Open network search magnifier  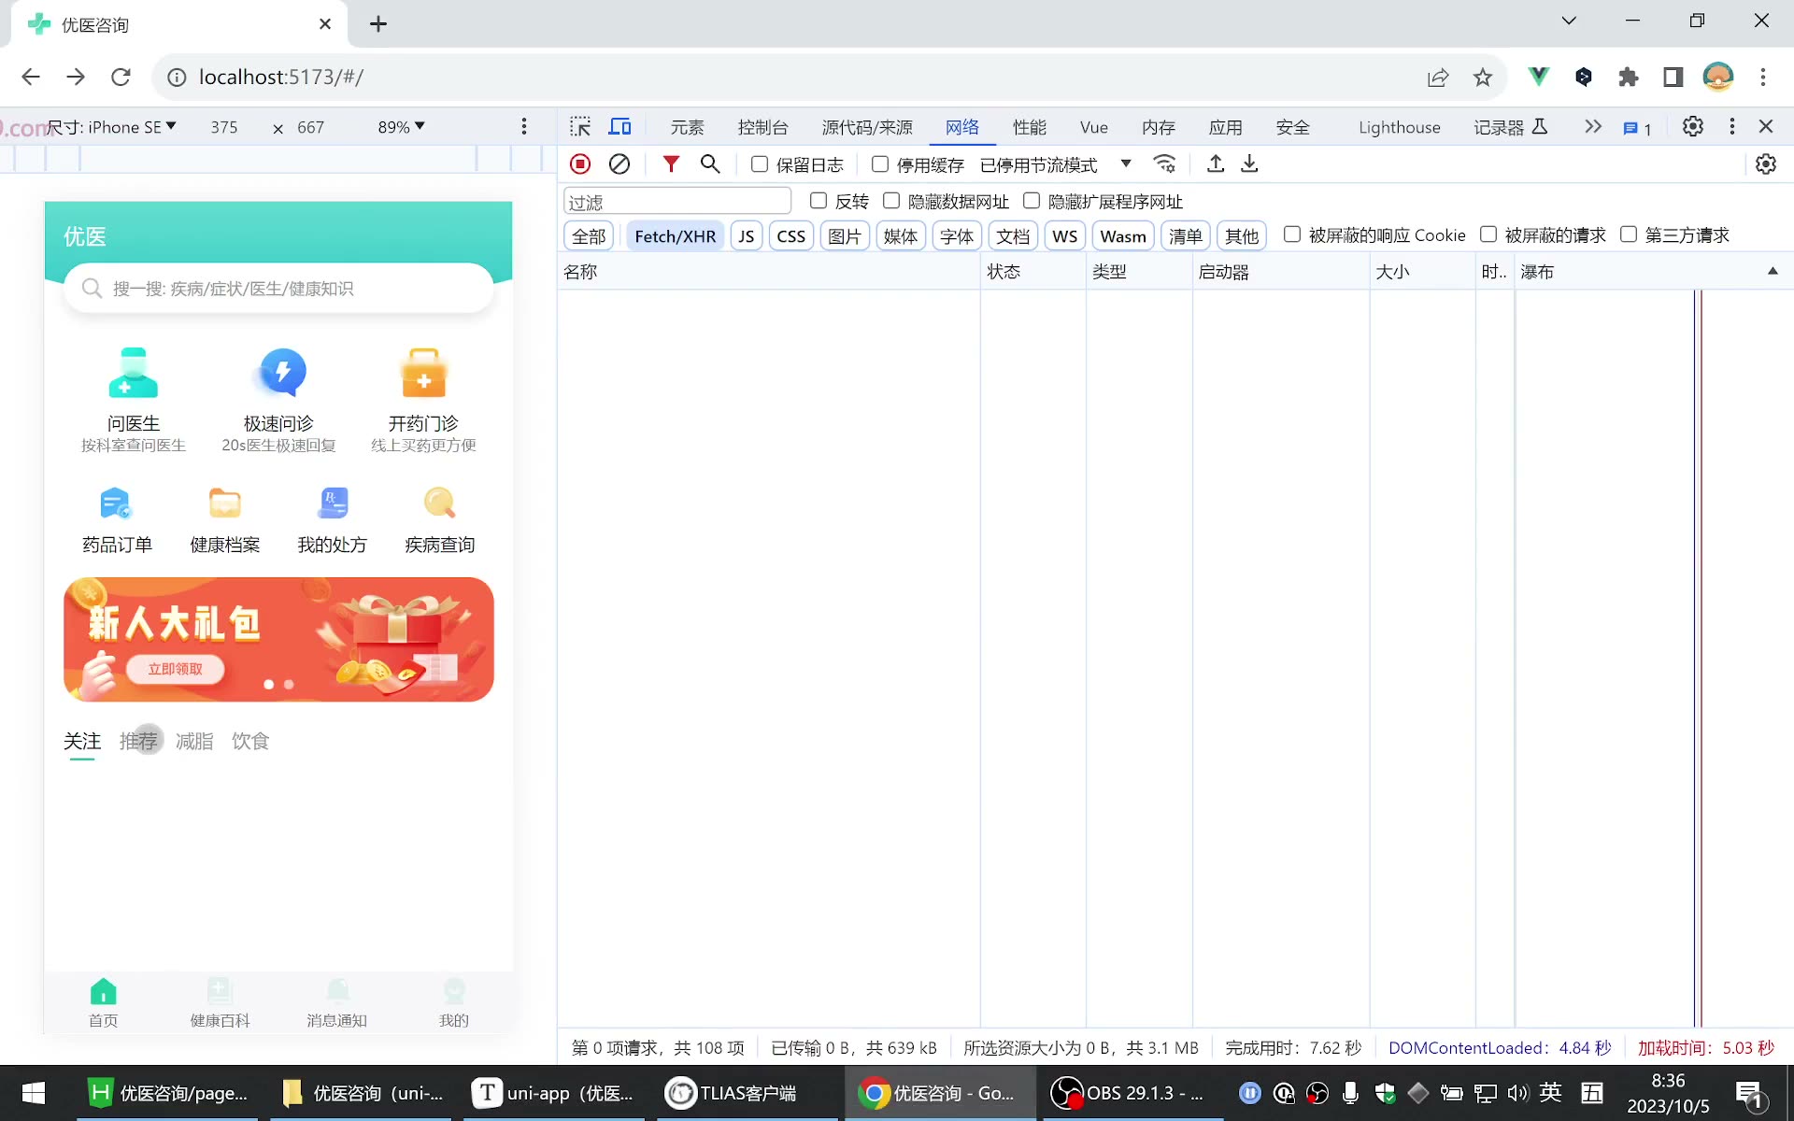tap(710, 164)
